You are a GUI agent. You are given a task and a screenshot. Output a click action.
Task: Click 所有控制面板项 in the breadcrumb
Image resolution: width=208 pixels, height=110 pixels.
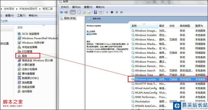click(28, 9)
